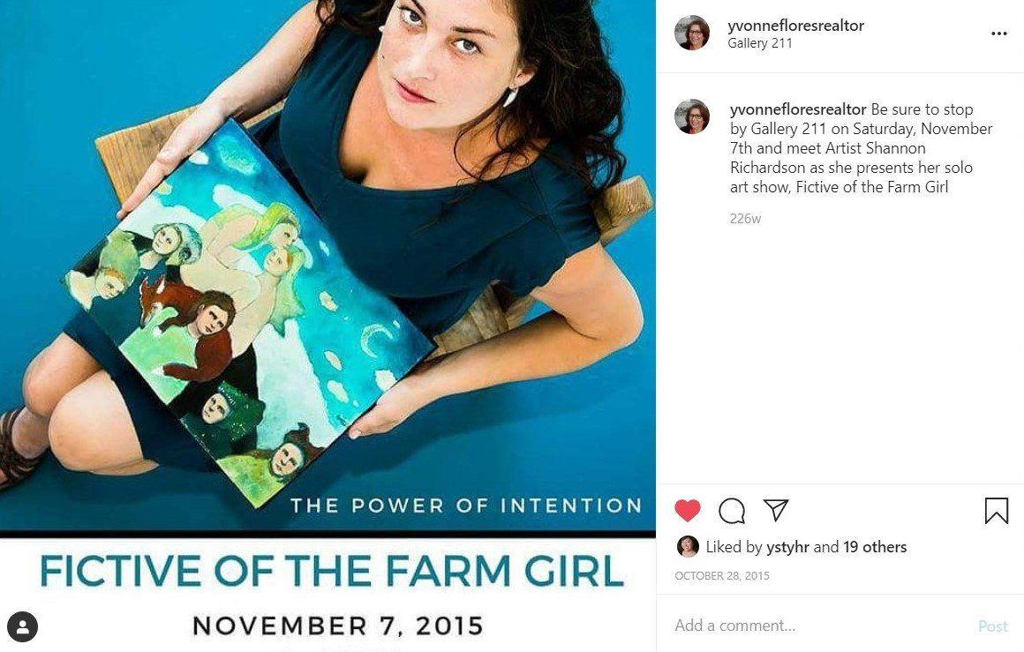Open comments via the speech bubble icon
The width and height of the screenshot is (1024, 652).
tap(732, 510)
